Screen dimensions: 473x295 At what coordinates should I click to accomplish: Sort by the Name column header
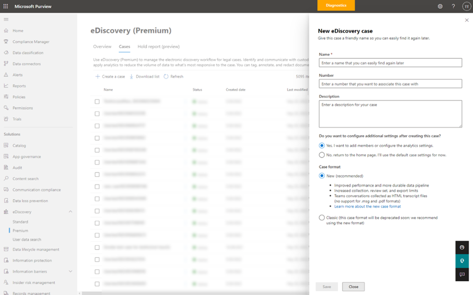[108, 90]
